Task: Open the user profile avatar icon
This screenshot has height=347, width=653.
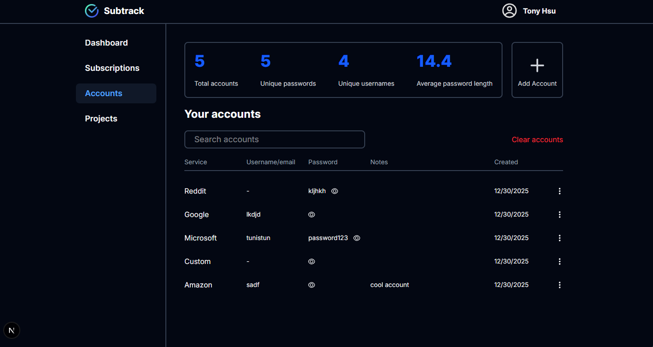Action: (509, 11)
